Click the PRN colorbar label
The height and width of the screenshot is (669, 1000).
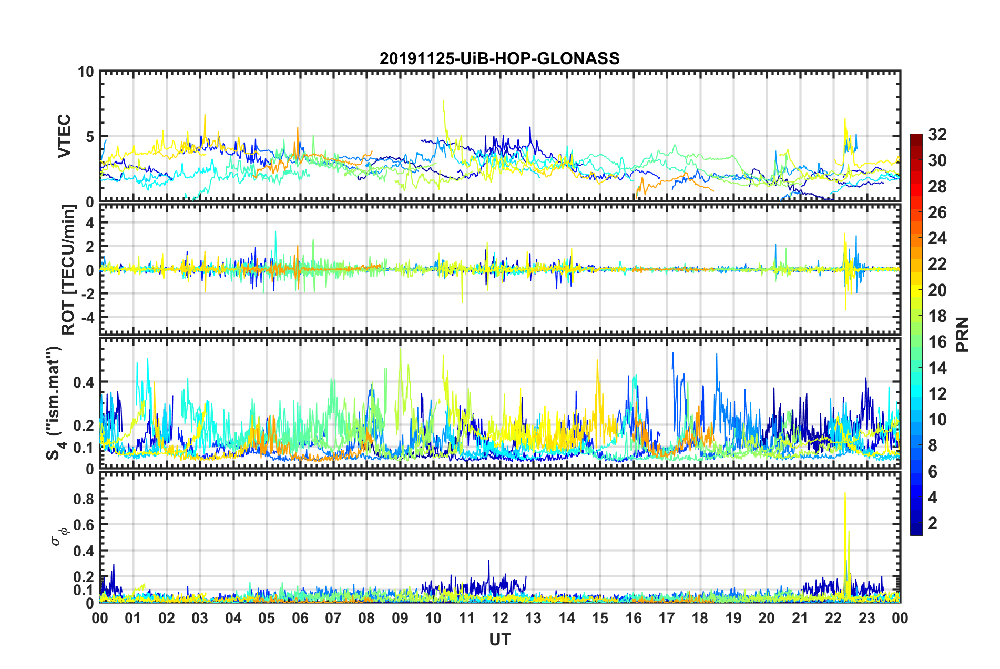tap(963, 334)
